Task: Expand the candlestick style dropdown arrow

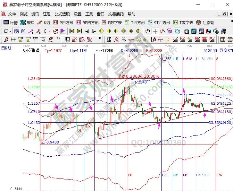Action: pyautogui.click(x=49, y=31)
